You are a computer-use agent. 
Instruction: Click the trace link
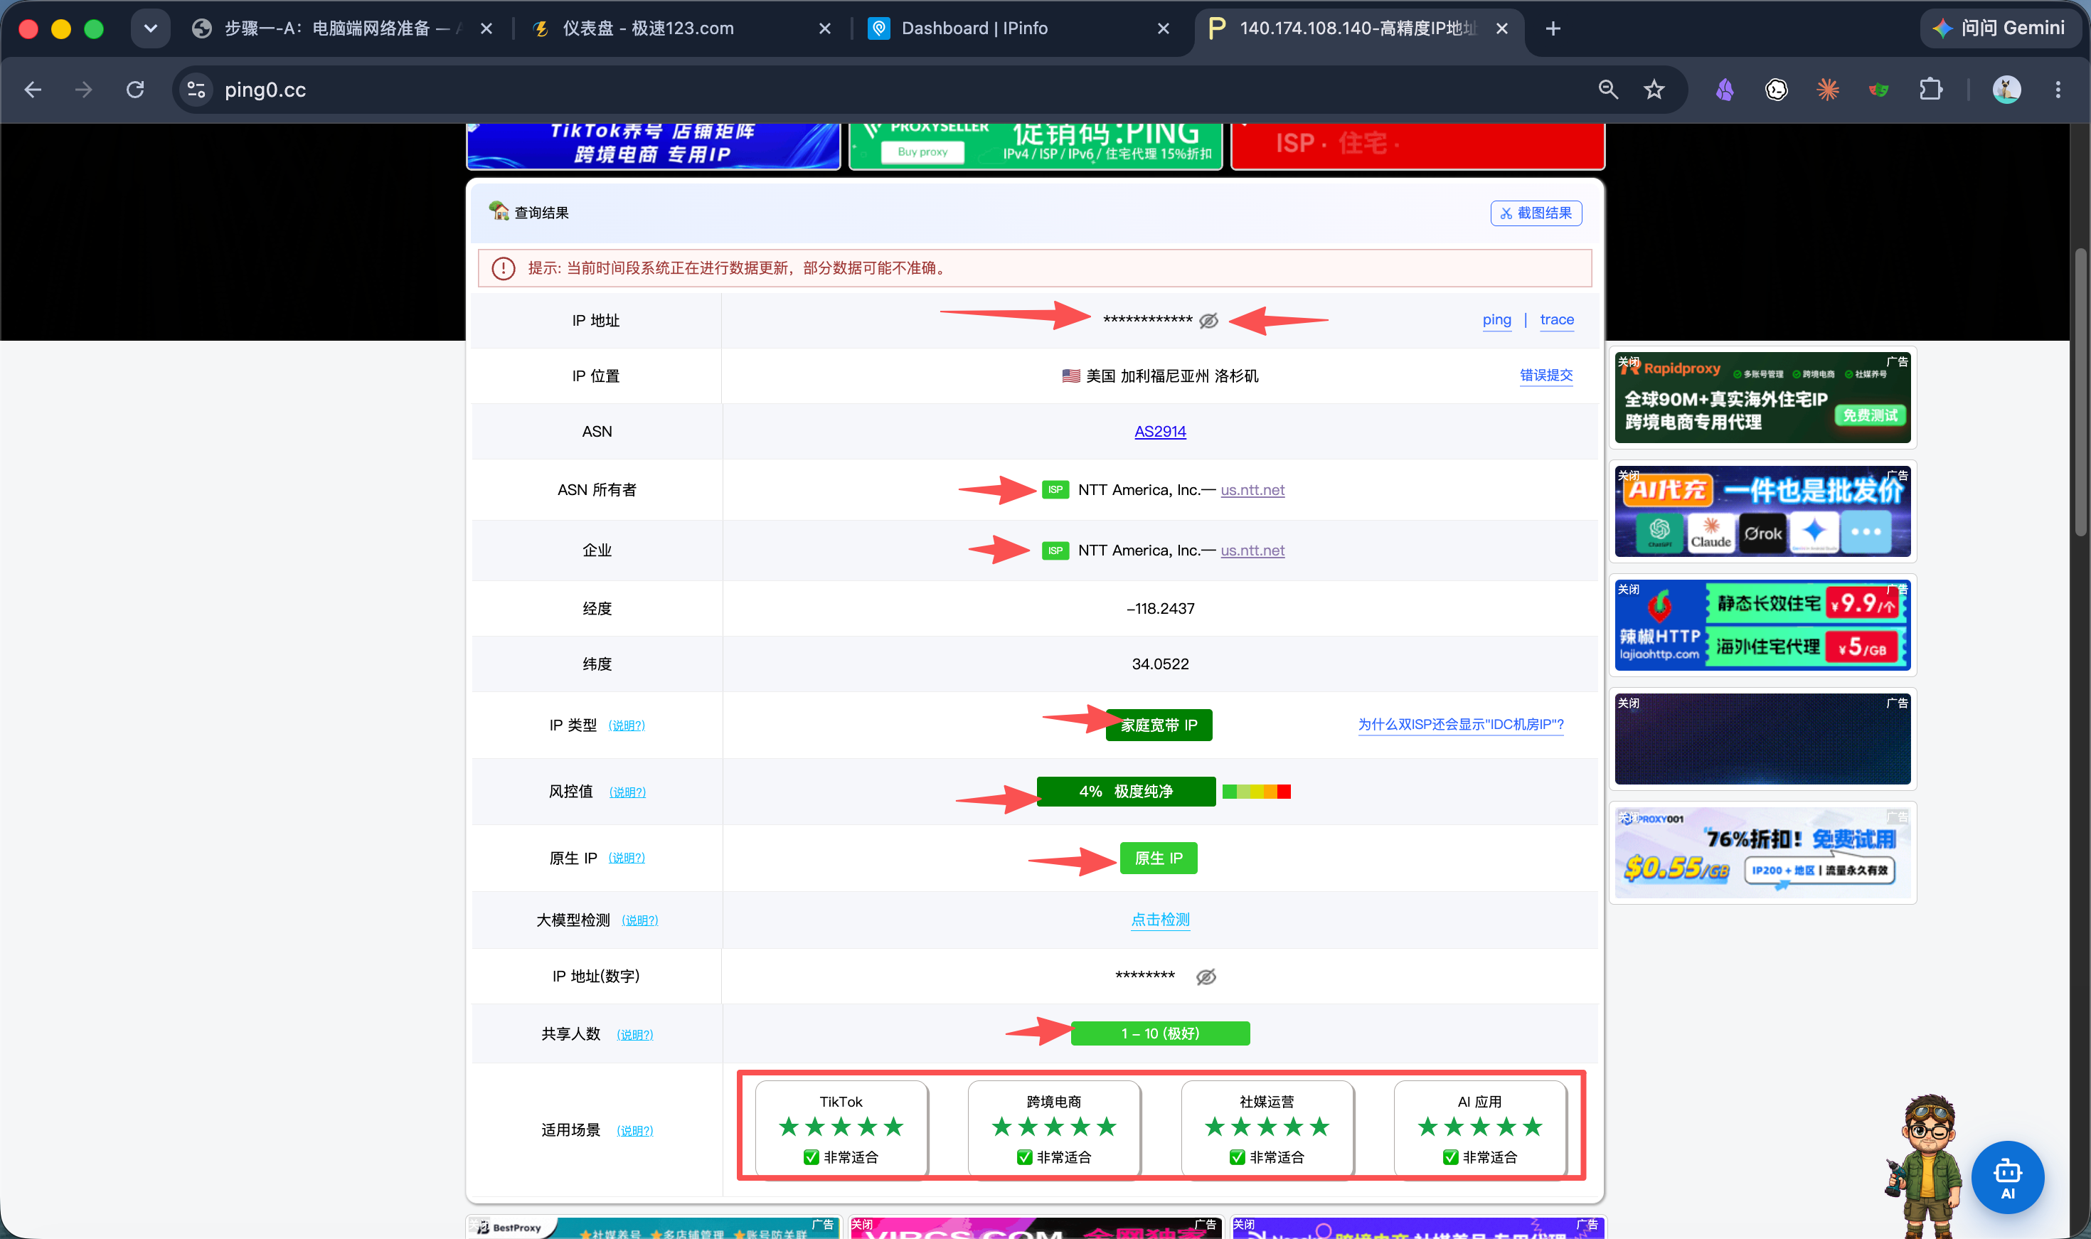pos(1556,320)
